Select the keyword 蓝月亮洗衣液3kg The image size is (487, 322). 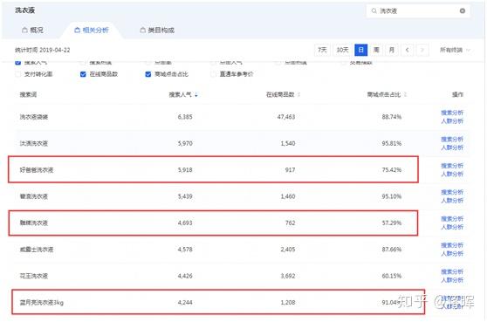(x=42, y=303)
